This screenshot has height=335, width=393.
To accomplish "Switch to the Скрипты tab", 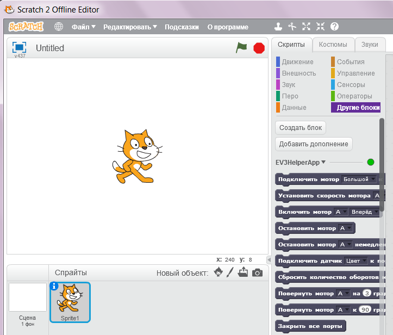I will [291, 45].
